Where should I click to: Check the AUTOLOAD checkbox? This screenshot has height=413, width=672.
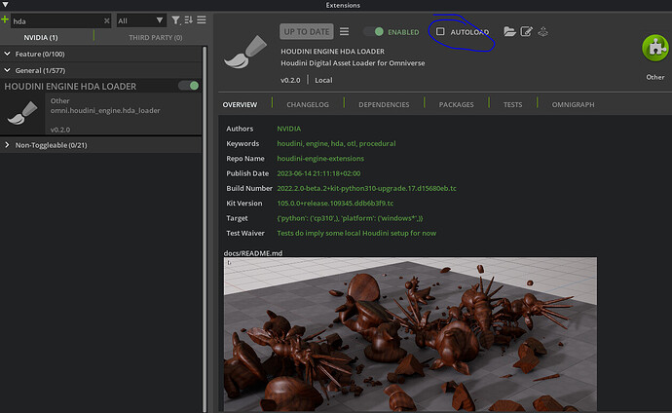(440, 31)
